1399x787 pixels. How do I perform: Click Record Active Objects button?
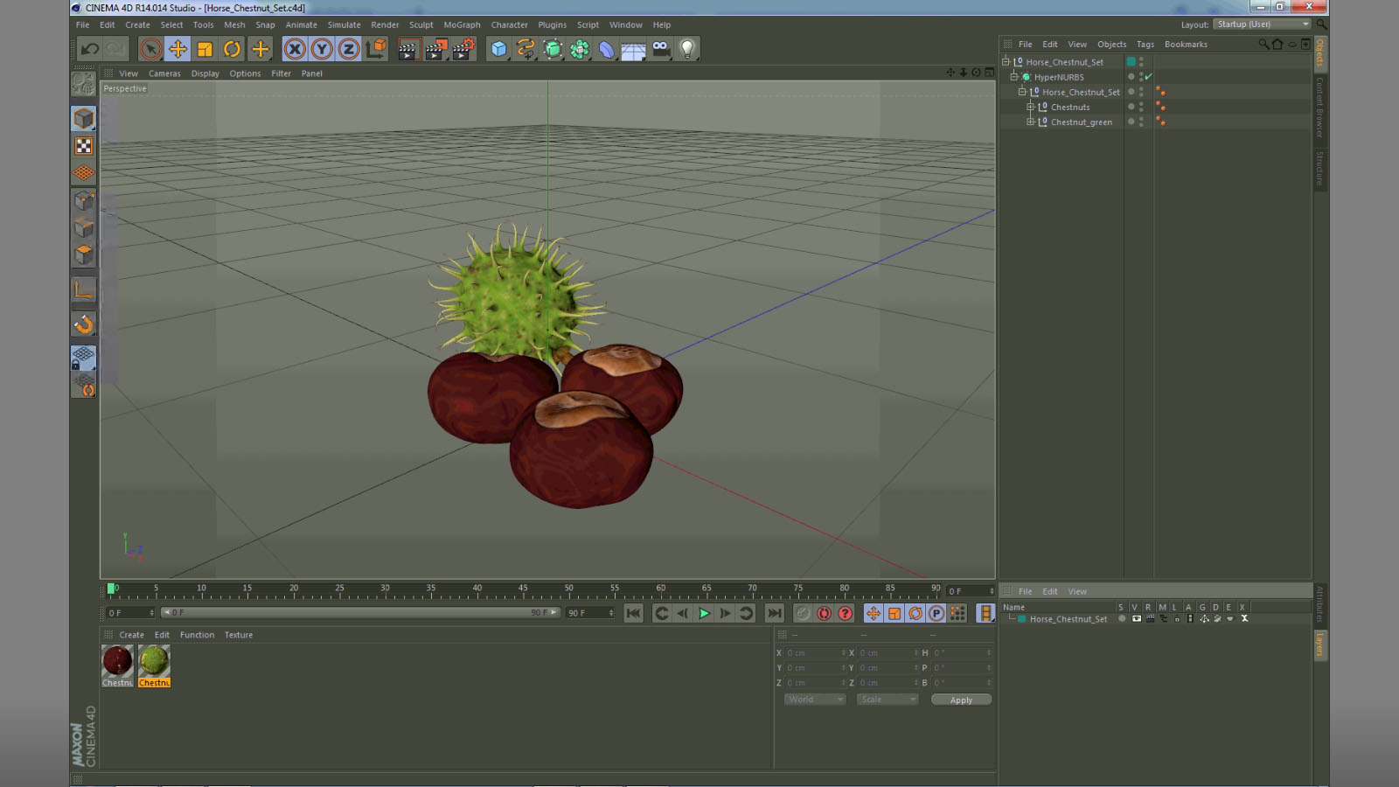click(x=803, y=613)
